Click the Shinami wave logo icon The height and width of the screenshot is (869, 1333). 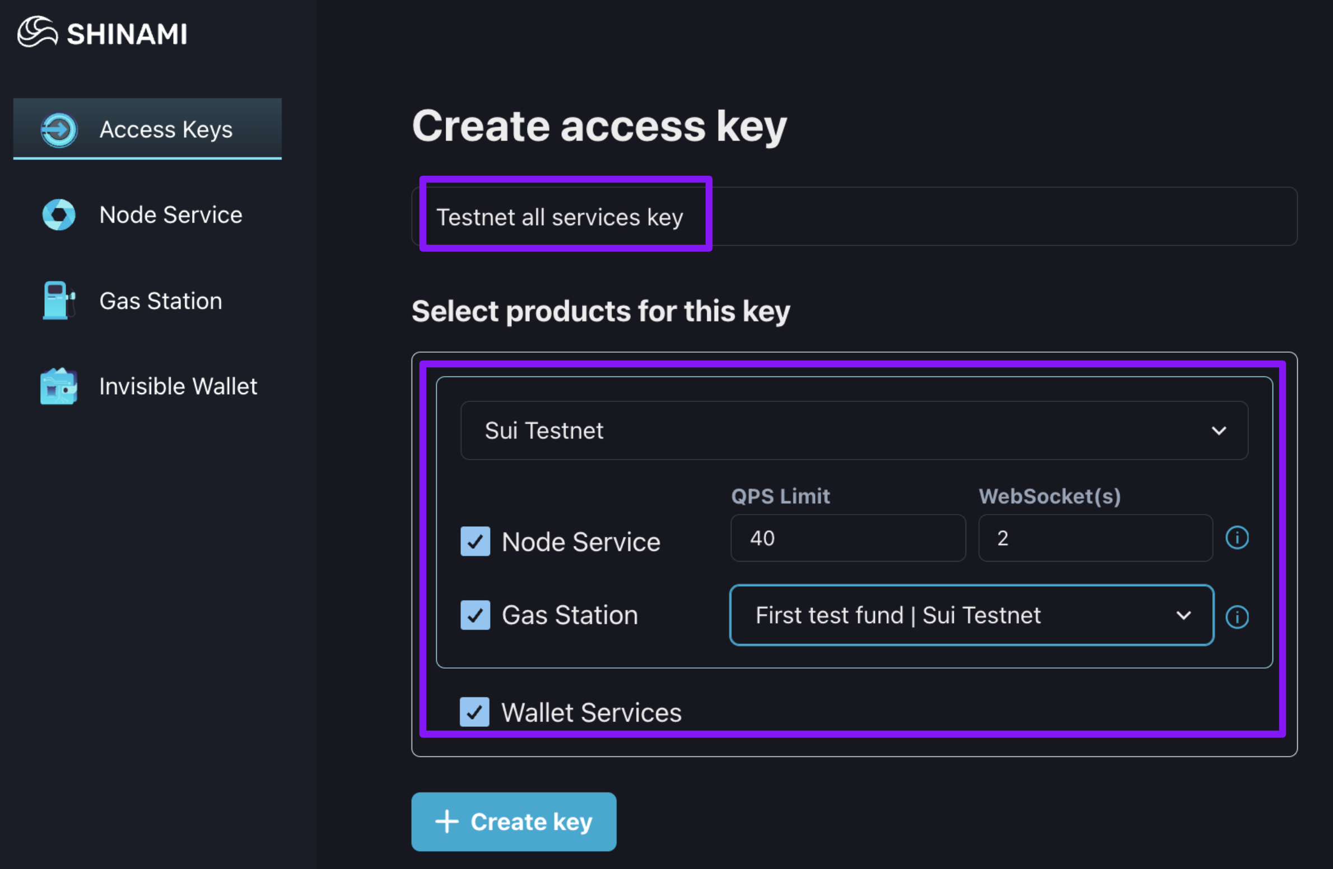click(37, 32)
